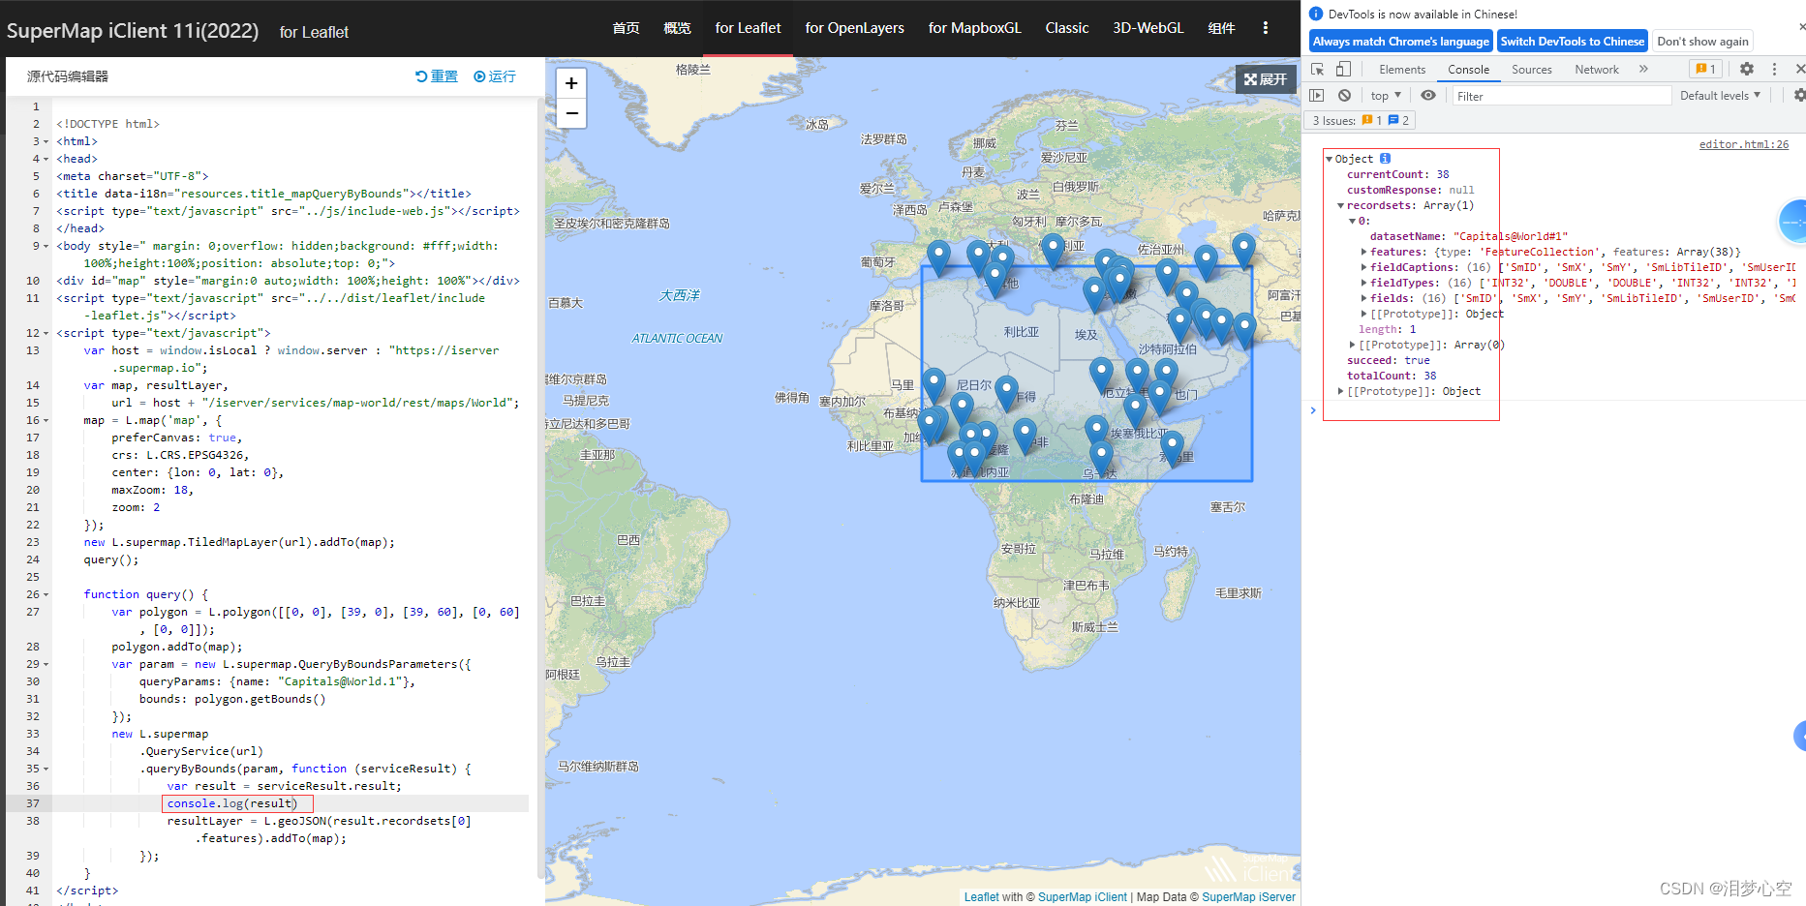Fold the script block at line 12
This screenshot has height=906, width=1806.
(46, 333)
